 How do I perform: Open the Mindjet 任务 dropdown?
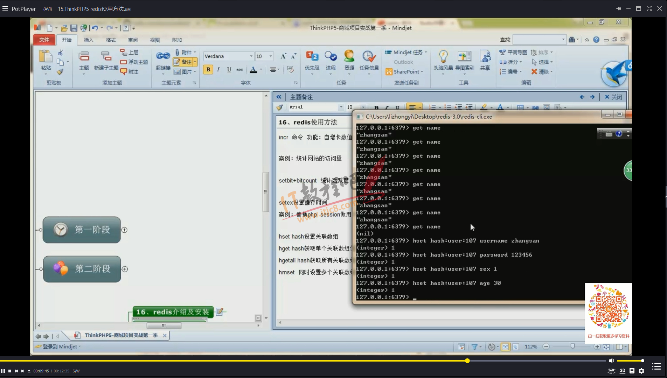pyautogui.click(x=406, y=52)
